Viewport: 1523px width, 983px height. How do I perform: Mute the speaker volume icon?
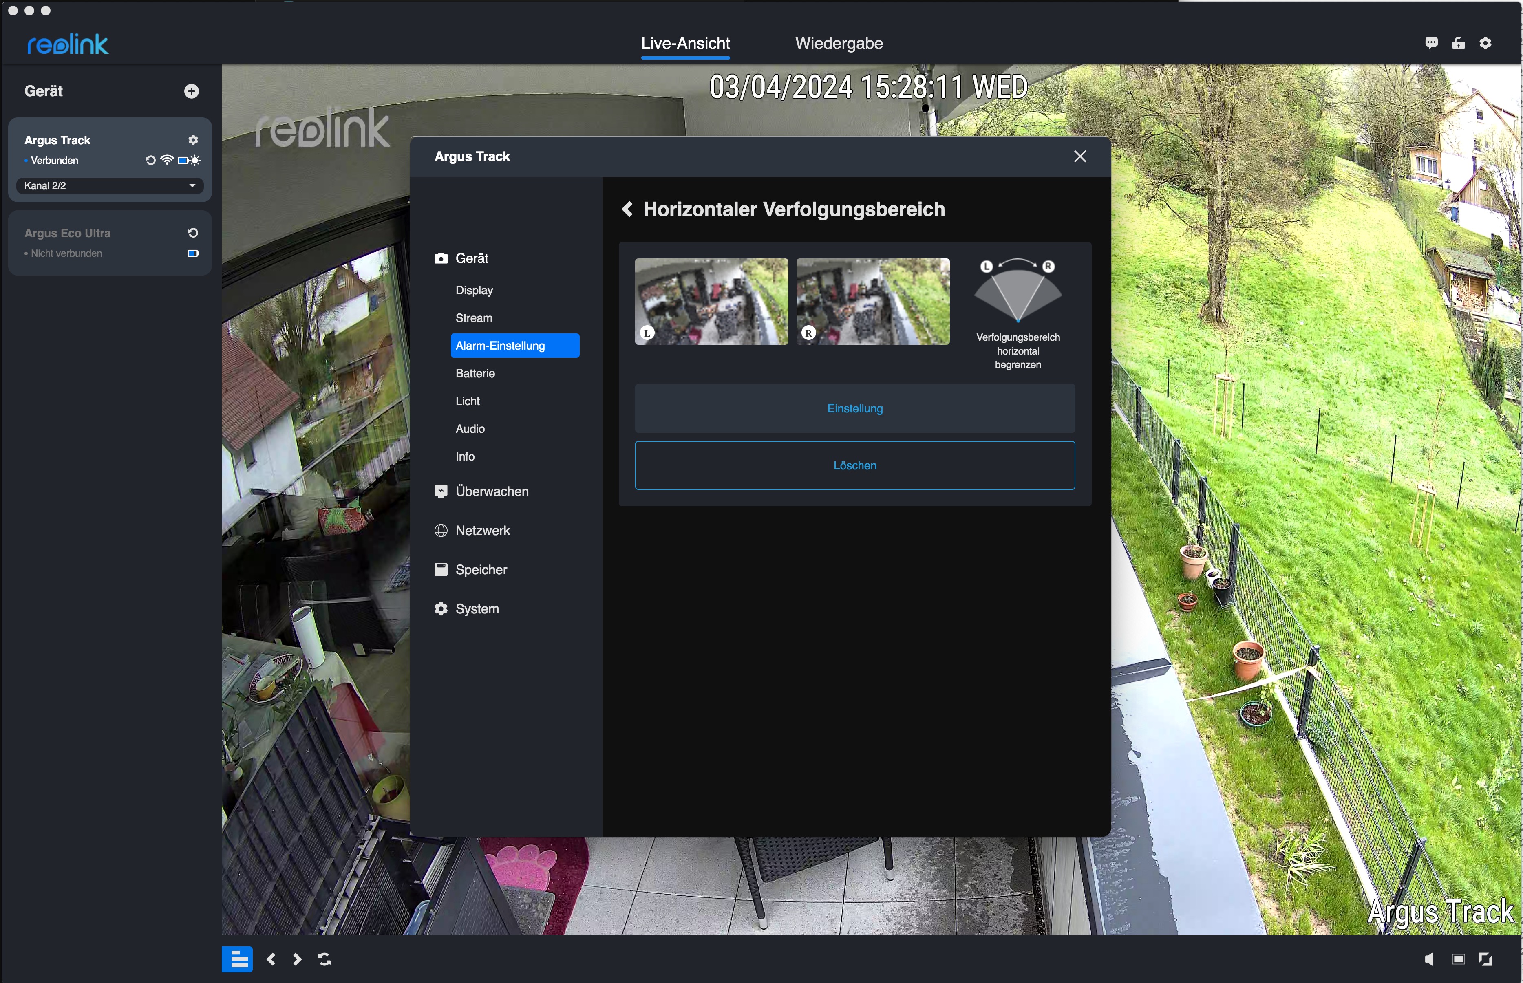pos(1429,959)
